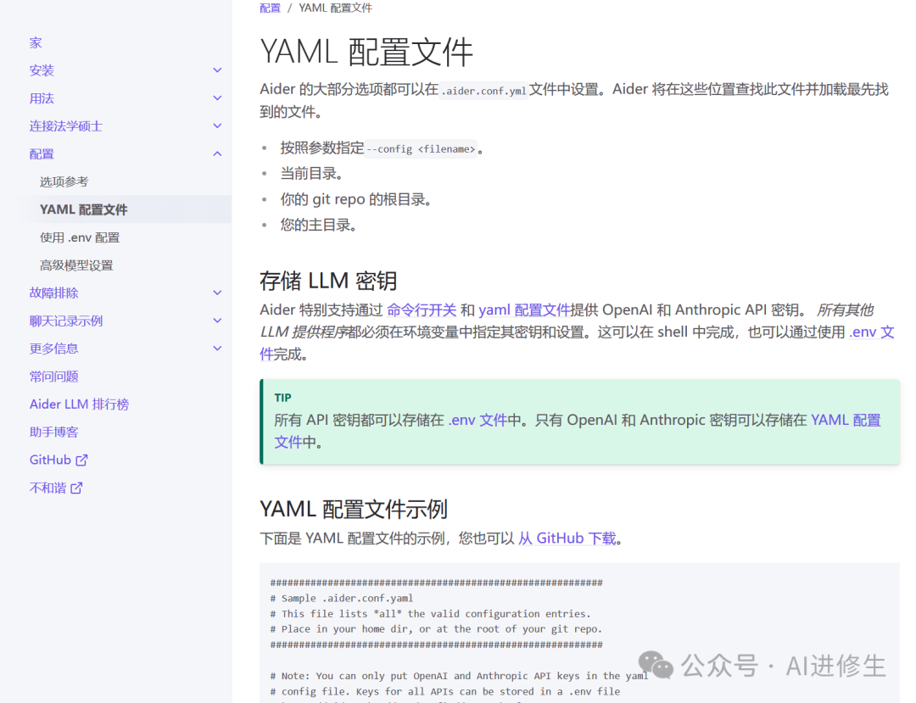Open the 配置 sidebar section
The width and height of the screenshot is (916, 703).
(x=42, y=154)
